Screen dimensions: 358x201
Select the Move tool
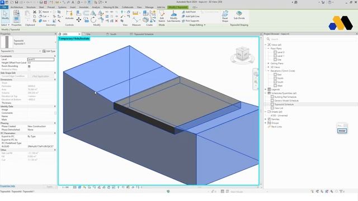point(79,20)
